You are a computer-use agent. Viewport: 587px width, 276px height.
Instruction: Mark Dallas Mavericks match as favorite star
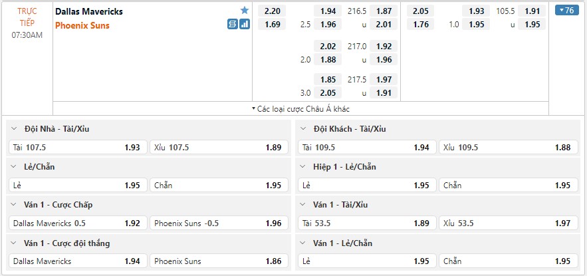(245, 11)
